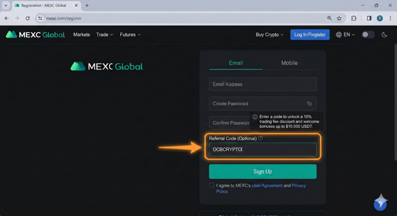This screenshot has height=216, width=397.
Task: Click the Confirm Password field
Action: pyautogui.click(x=229, y=123)
